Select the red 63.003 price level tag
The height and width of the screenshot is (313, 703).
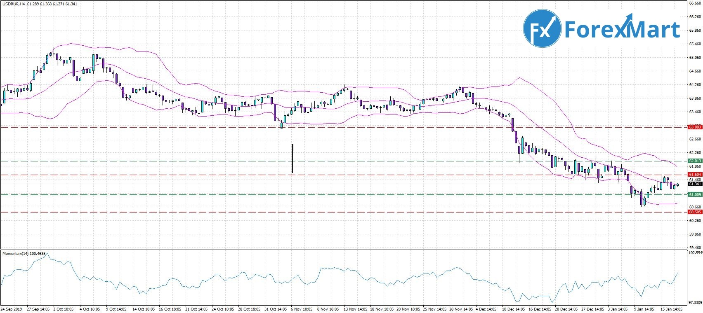[695, 127]
